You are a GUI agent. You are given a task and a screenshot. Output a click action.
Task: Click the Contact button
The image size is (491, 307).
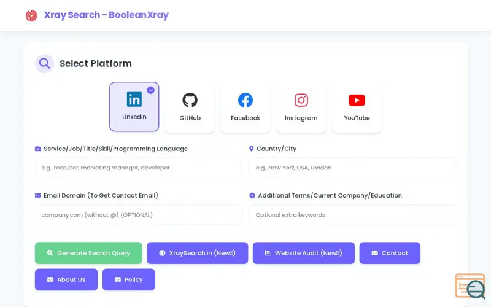pos(390,253)
